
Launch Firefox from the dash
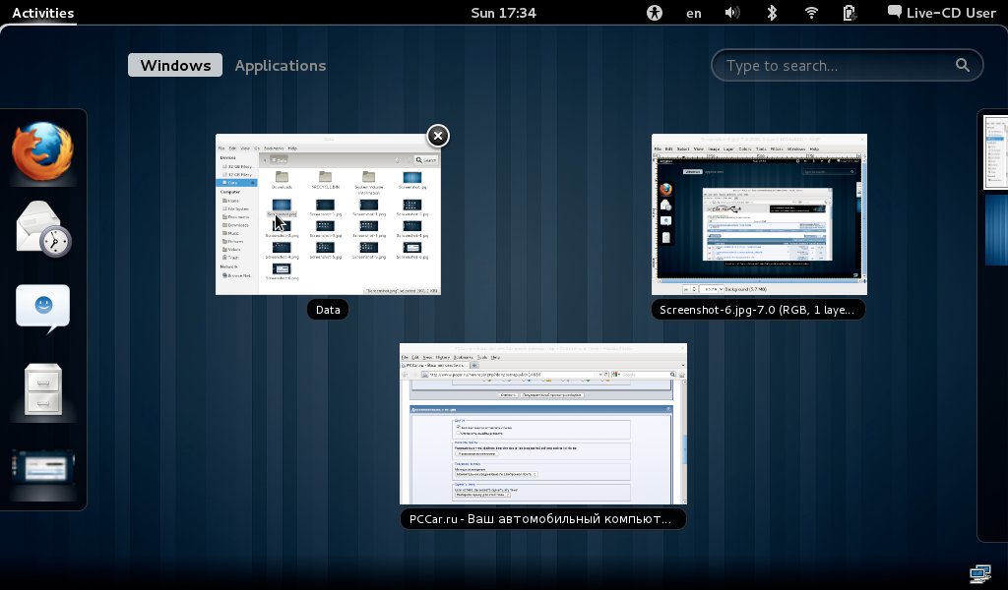(43, 152)
